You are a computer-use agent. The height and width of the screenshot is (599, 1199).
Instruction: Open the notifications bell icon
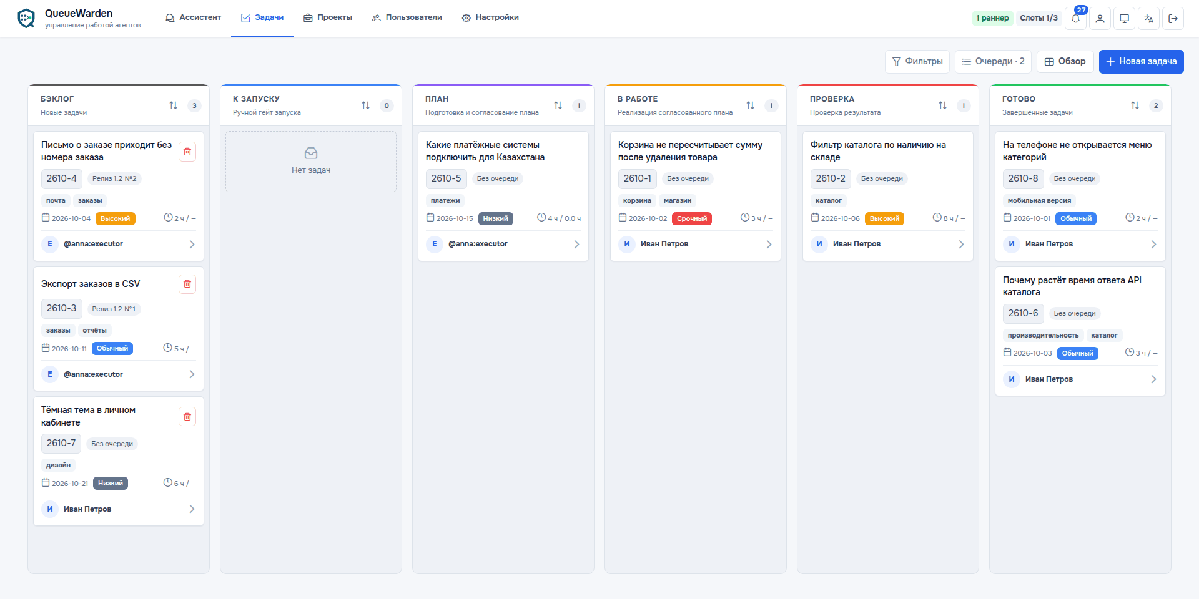(x=1075, y=18)
